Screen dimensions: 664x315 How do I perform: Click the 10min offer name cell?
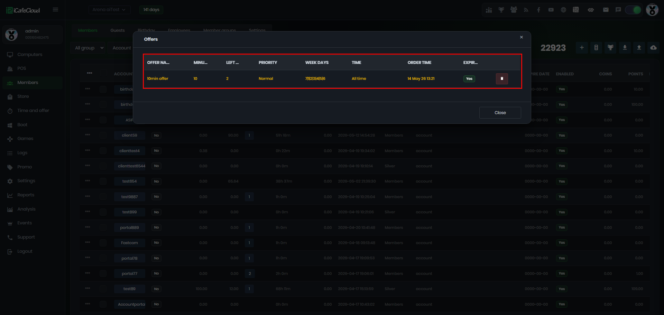coord(158,78)
